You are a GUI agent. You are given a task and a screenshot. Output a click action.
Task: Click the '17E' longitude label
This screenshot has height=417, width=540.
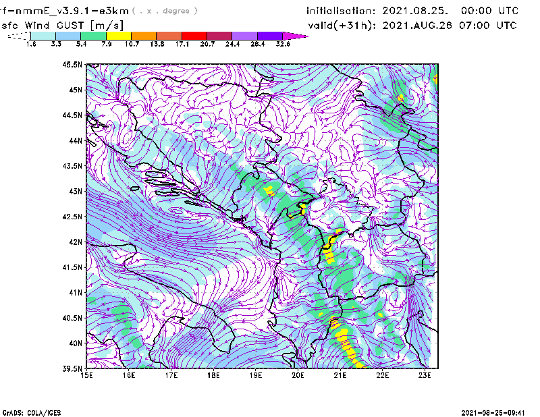171,375
